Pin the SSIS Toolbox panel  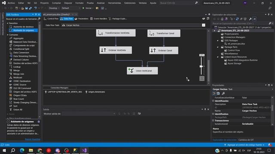(x=36, y=15)
